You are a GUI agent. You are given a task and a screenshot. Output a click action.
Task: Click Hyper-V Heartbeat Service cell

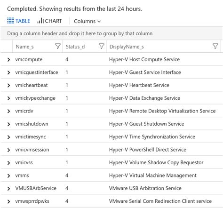pos(139,85)
